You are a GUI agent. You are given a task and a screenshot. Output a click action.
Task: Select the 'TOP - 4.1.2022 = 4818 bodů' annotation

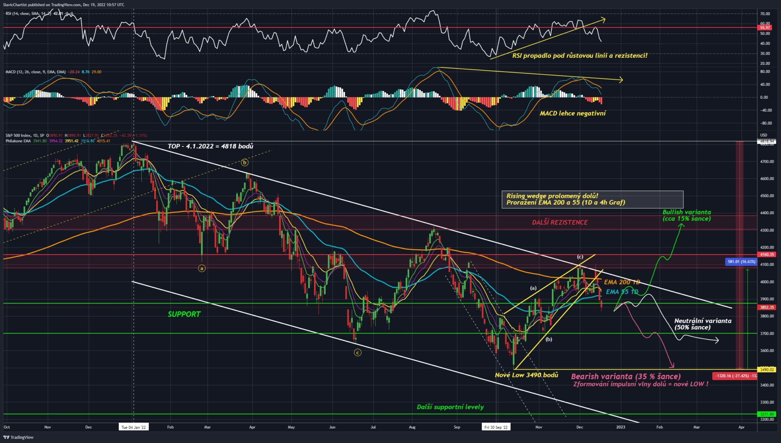pos(210,146)
